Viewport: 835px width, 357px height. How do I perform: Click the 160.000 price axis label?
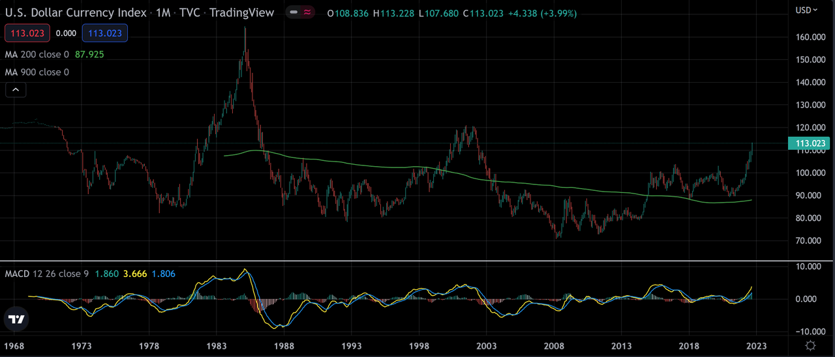tap(810, 37)
